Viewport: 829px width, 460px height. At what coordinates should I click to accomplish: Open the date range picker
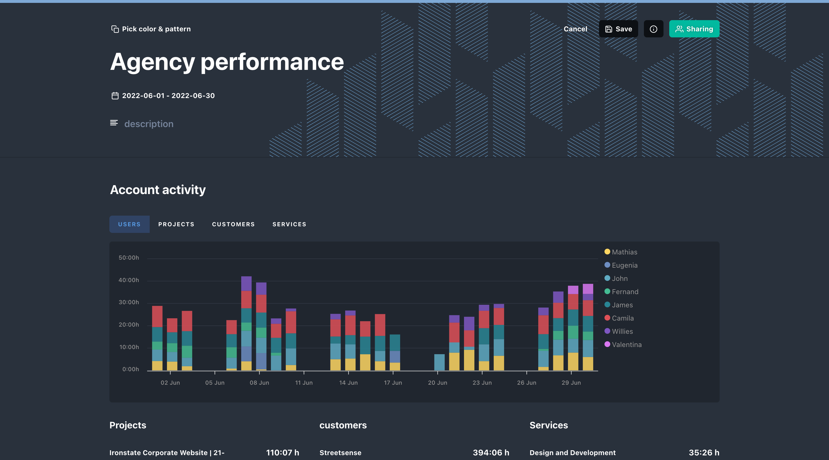(x=168, y=95)
